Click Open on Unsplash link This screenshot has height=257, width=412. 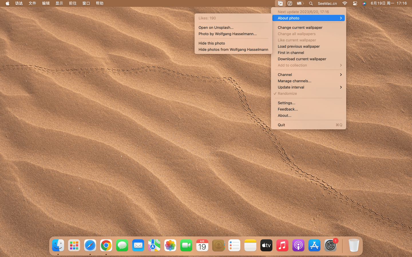click(216, 28)
